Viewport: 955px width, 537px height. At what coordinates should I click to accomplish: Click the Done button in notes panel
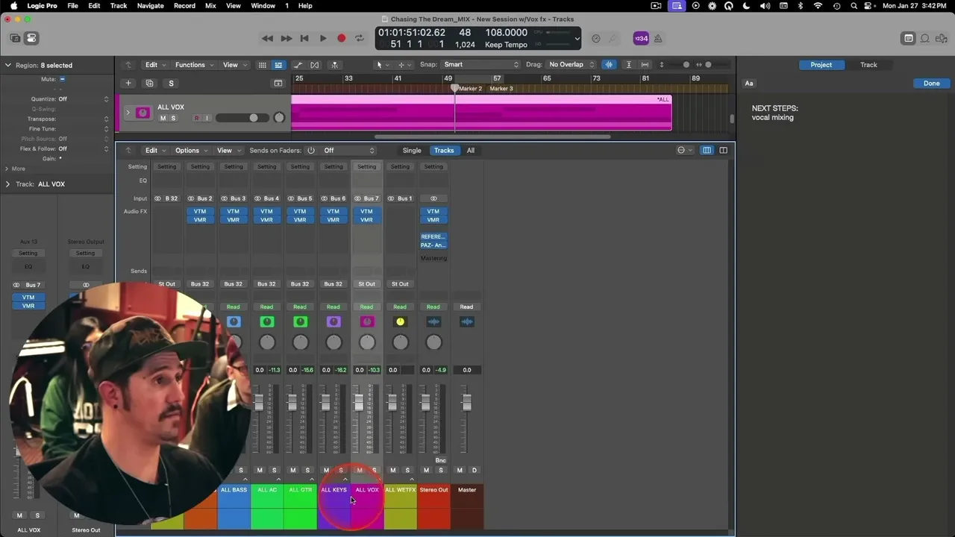pos(931,84)
